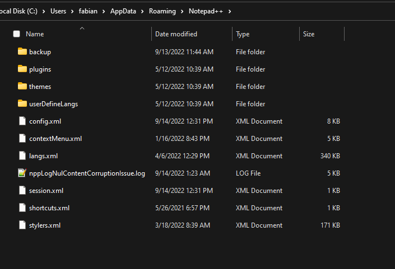Select the session.xml file icon

22,190
